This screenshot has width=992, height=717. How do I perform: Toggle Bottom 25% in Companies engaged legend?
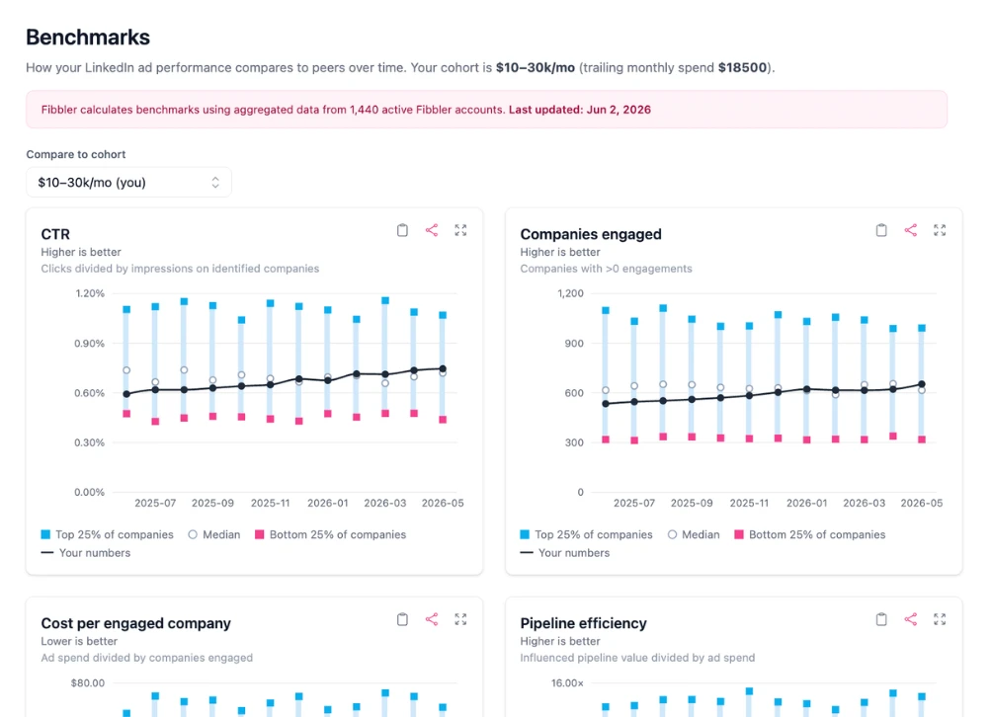[810, 534]
